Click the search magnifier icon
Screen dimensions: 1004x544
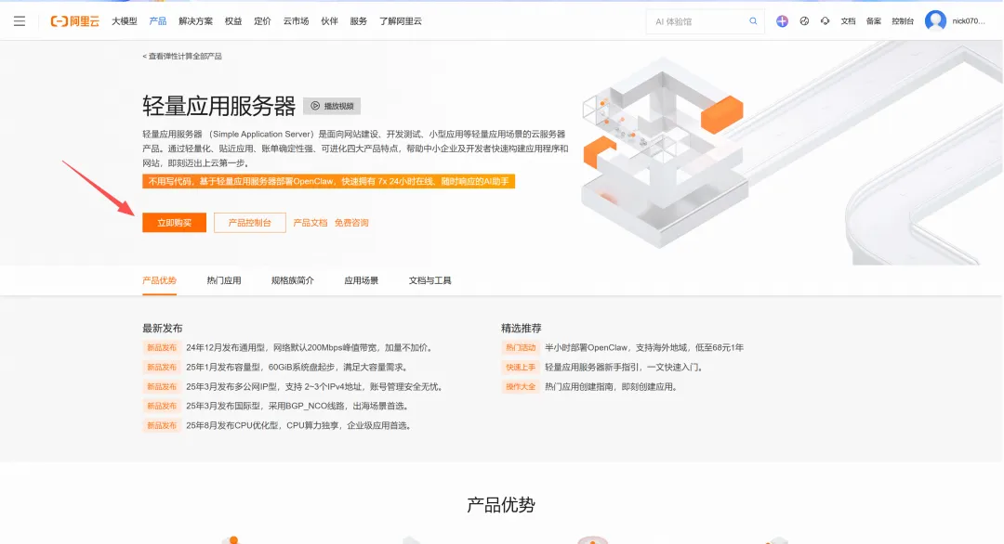click(753, 21)
